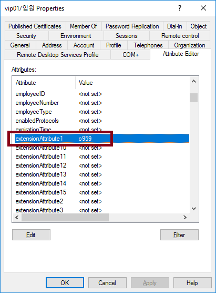Click the horizontal scrollbar thumb
The image size is (216, 293).
point(65,217)
